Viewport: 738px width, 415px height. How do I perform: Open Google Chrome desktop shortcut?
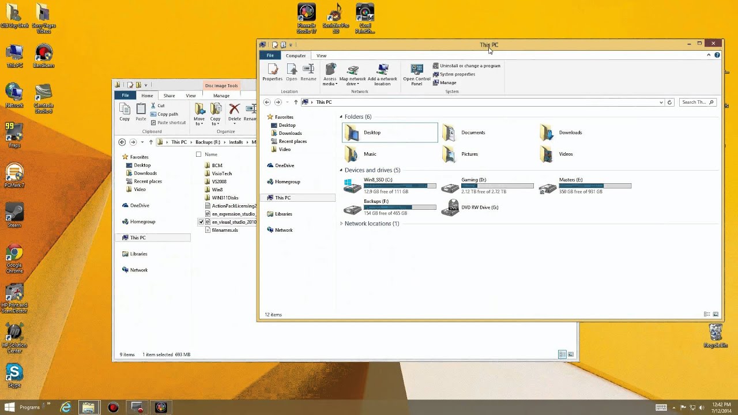[x=14, y=259]
